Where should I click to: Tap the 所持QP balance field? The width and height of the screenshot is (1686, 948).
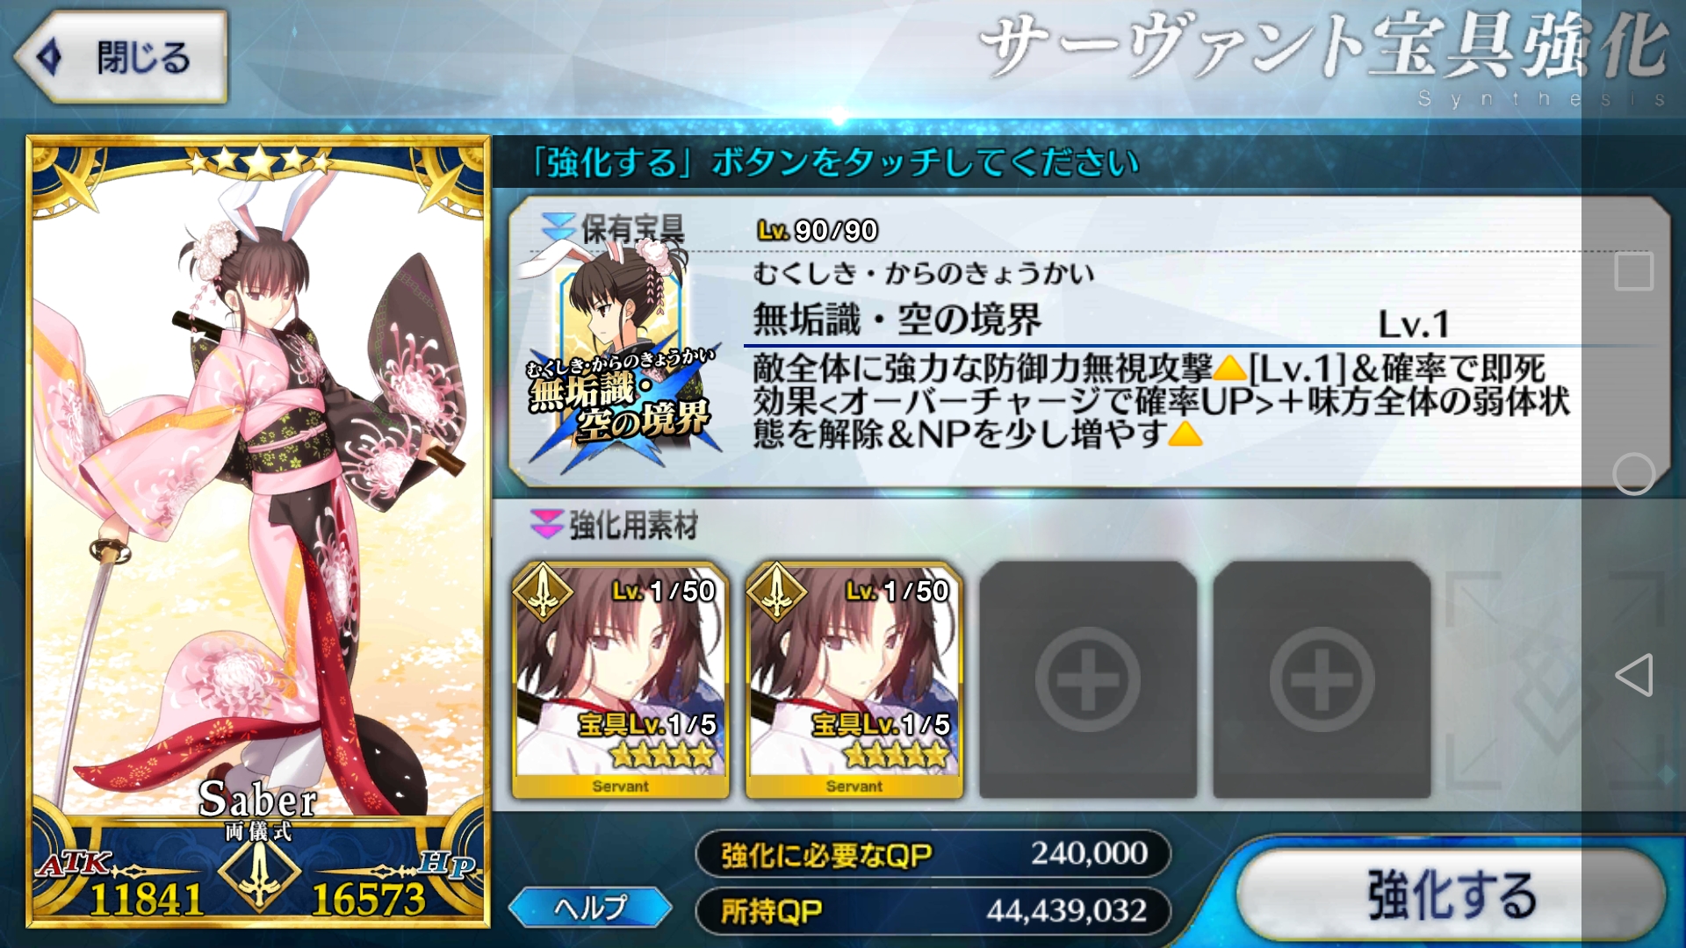933,911
